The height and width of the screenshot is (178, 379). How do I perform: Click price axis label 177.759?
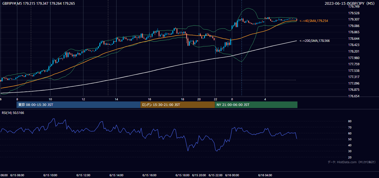point(353,64)
